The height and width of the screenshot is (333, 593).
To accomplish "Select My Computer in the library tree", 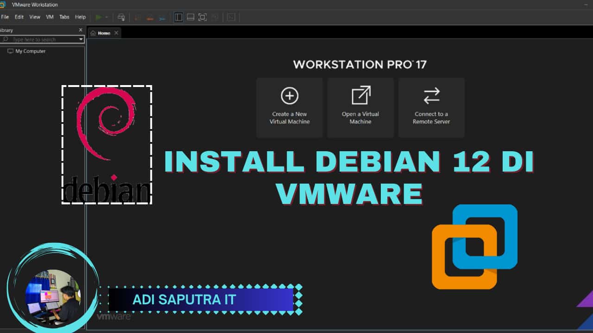I will tap(30, 51).
